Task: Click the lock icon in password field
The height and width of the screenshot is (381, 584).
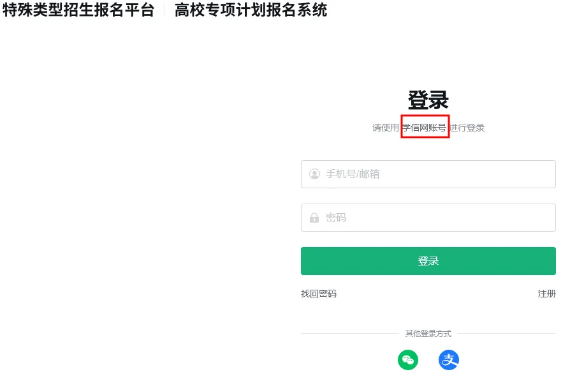Action: click(314, 218)
